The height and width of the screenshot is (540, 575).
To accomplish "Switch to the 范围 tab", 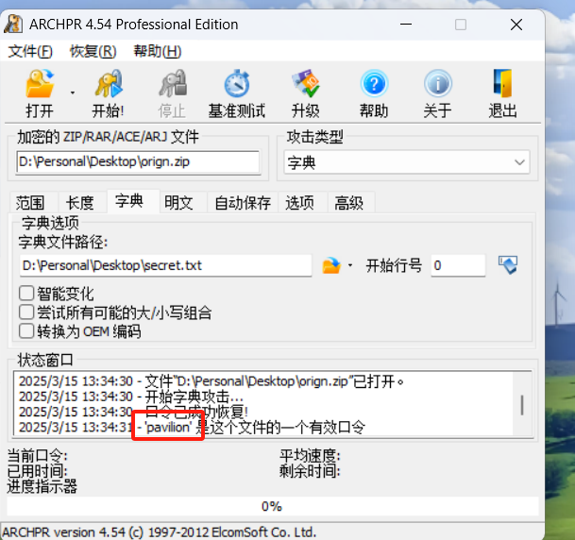I will pyautogui.click(x=30, y=203).
